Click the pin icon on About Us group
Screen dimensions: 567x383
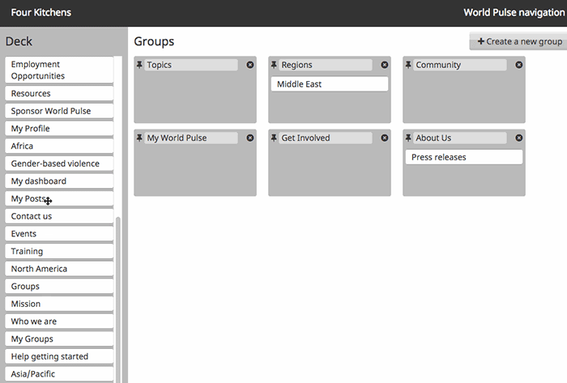point(408,138)
